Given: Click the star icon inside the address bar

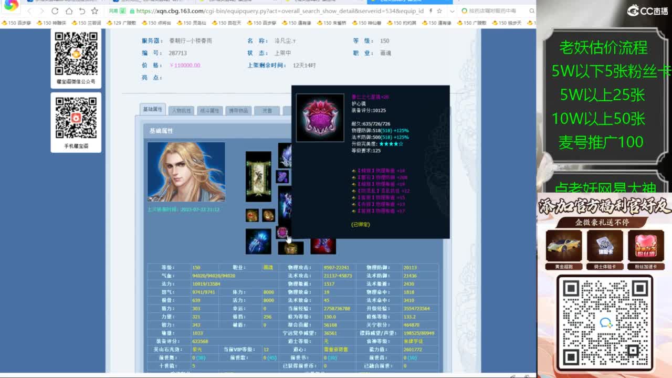Looking at the screenshot, I should pyautogui.click(x=439, y=11).
